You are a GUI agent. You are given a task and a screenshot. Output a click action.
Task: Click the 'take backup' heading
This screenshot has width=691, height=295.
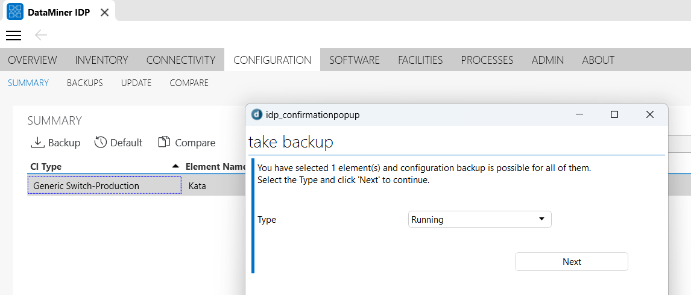click(291, 141)
